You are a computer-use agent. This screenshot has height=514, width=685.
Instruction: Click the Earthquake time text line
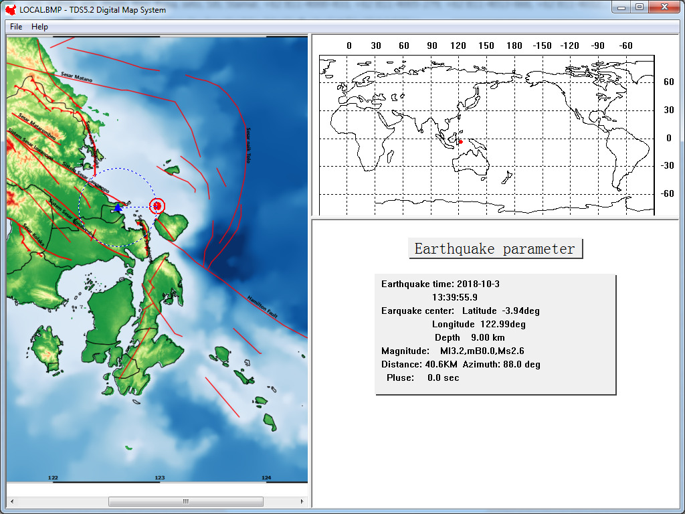440,284
